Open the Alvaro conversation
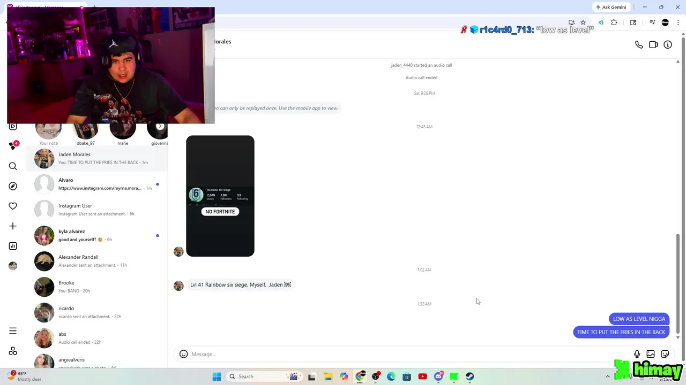This screenshot has width=686, height=385. click(98, 184)
